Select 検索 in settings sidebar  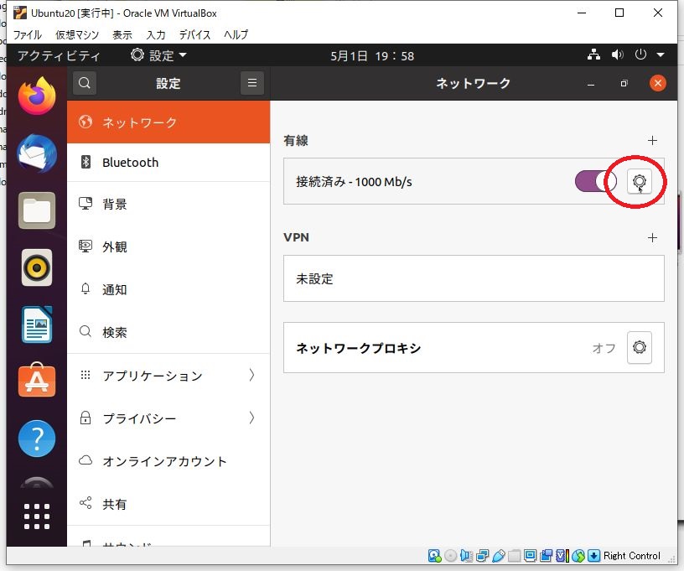(x=168, y=332)
